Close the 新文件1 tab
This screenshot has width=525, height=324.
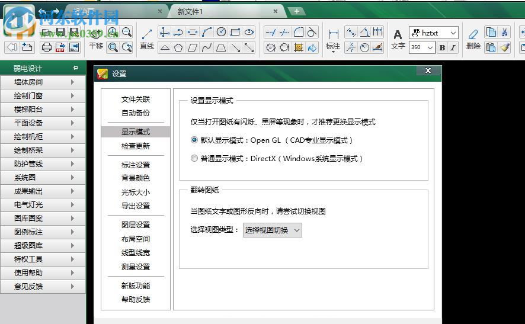pyautogui.click(x=275, y=11)
